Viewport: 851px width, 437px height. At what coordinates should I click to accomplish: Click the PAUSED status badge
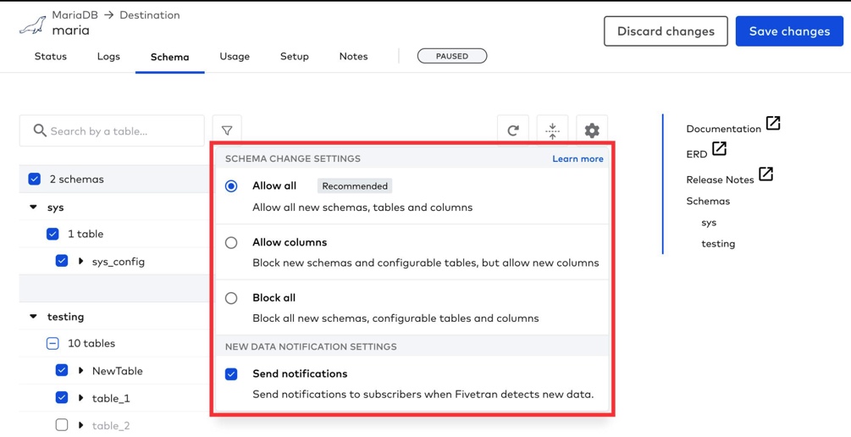(452, 56)
